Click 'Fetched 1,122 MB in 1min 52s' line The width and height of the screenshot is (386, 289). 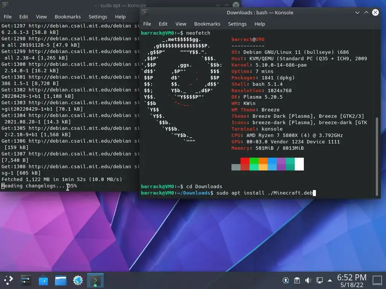tap(62, 179)
